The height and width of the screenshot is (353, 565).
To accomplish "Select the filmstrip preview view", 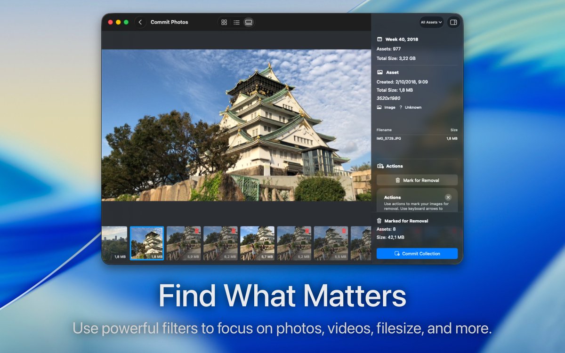I will tap(249, 22).
